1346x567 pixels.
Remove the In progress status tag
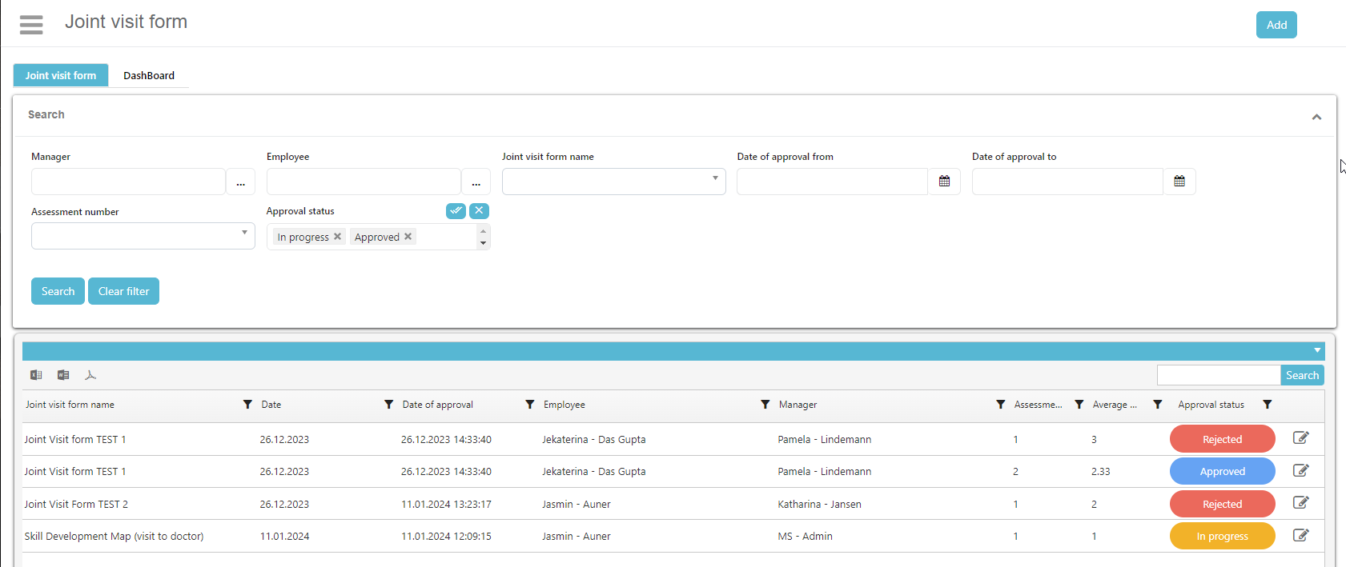point(338,237)
